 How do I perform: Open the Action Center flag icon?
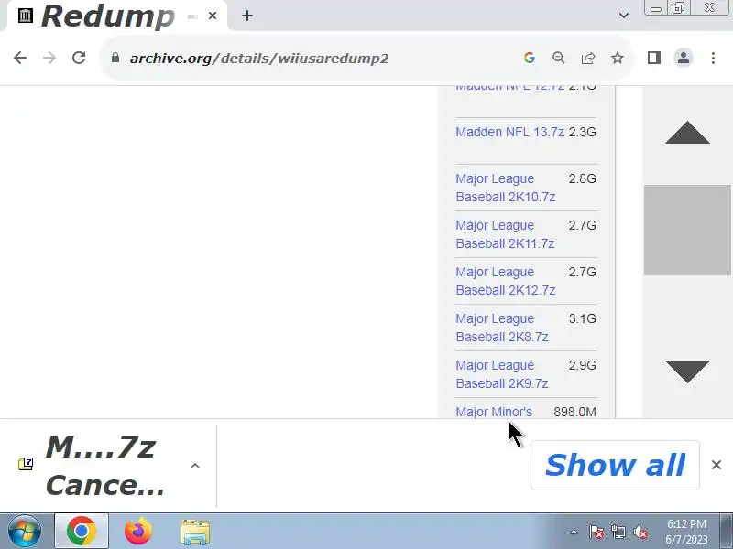click(596, 532)
